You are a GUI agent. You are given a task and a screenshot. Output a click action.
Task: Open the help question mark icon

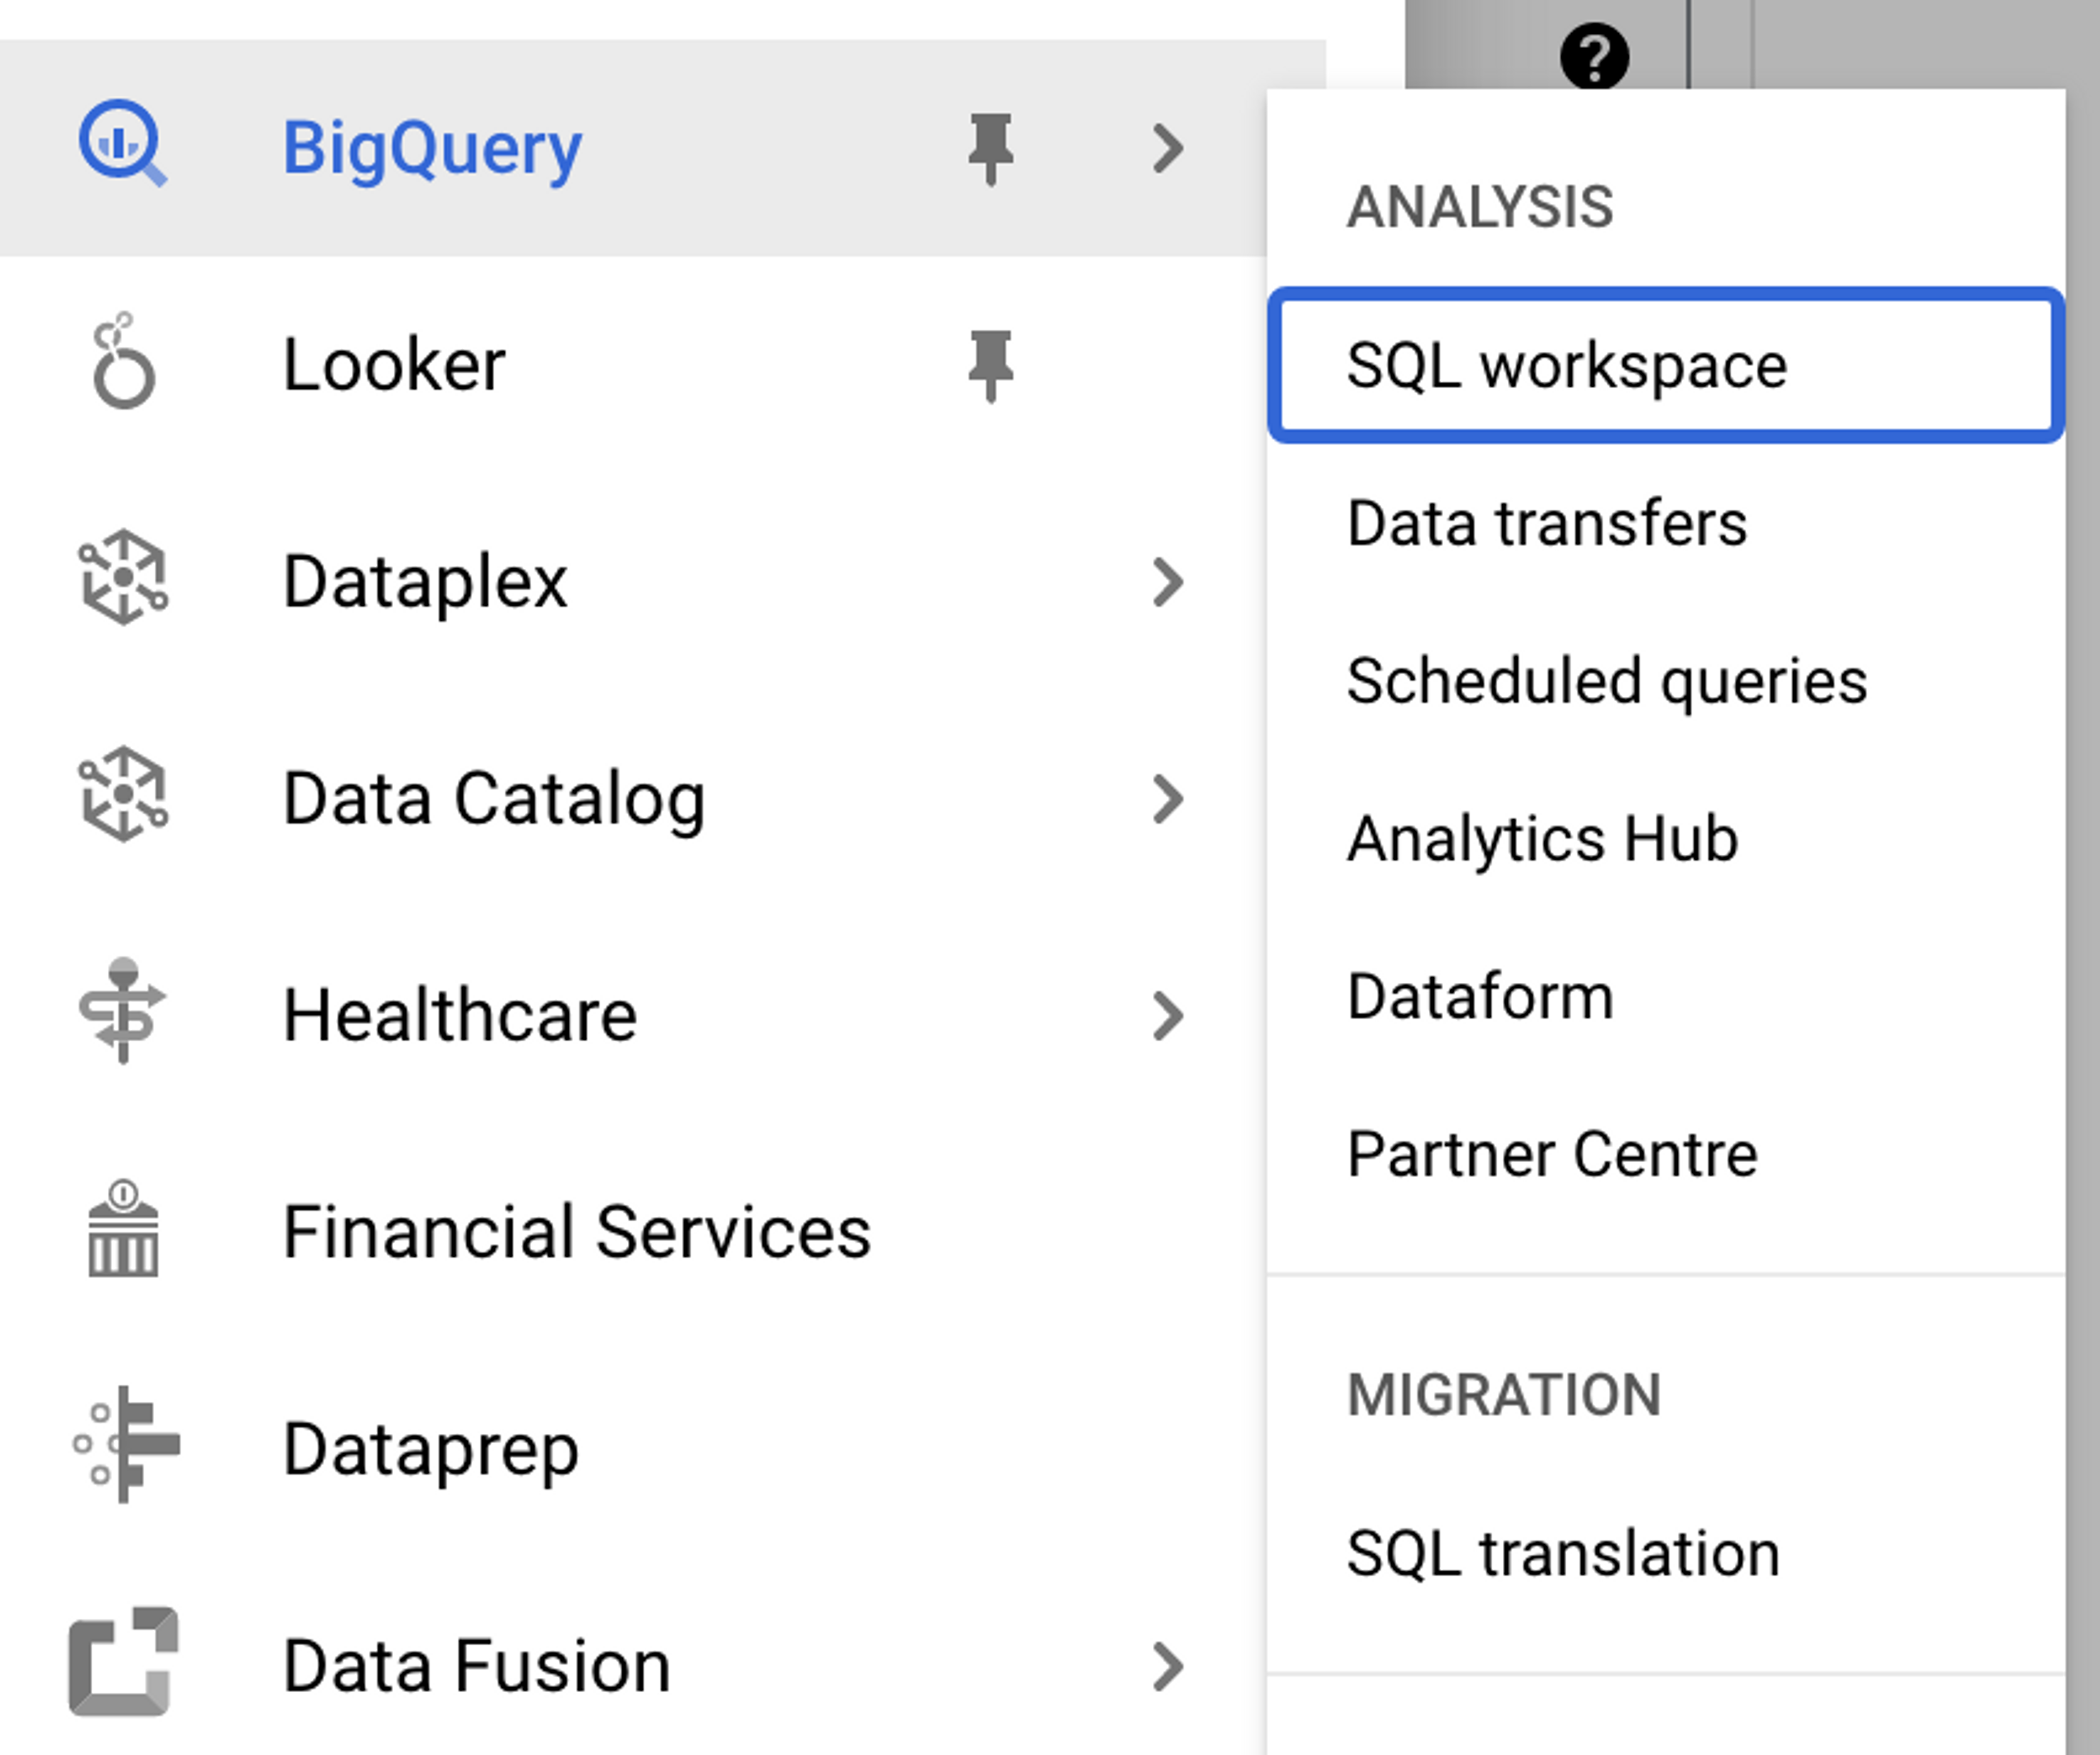click(1594, 56)
